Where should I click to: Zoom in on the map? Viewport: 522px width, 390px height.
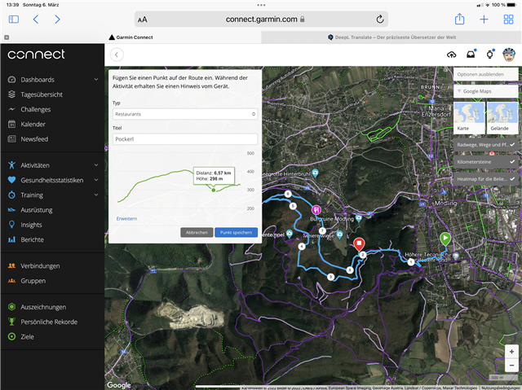click(x=511, y=352)
